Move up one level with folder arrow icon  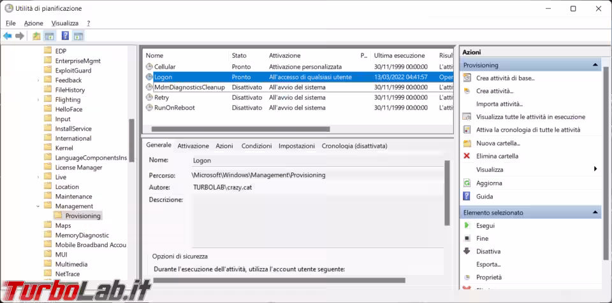[36, 36]
